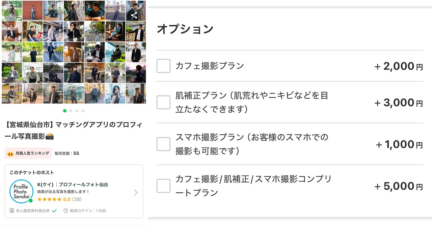
Task: Check the 肌補正プラン option
Action: coord(164,102)
